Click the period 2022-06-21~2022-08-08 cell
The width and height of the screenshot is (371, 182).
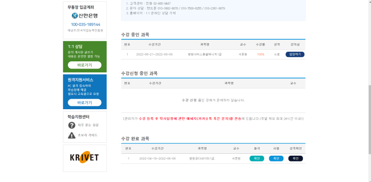pos(154,55)
